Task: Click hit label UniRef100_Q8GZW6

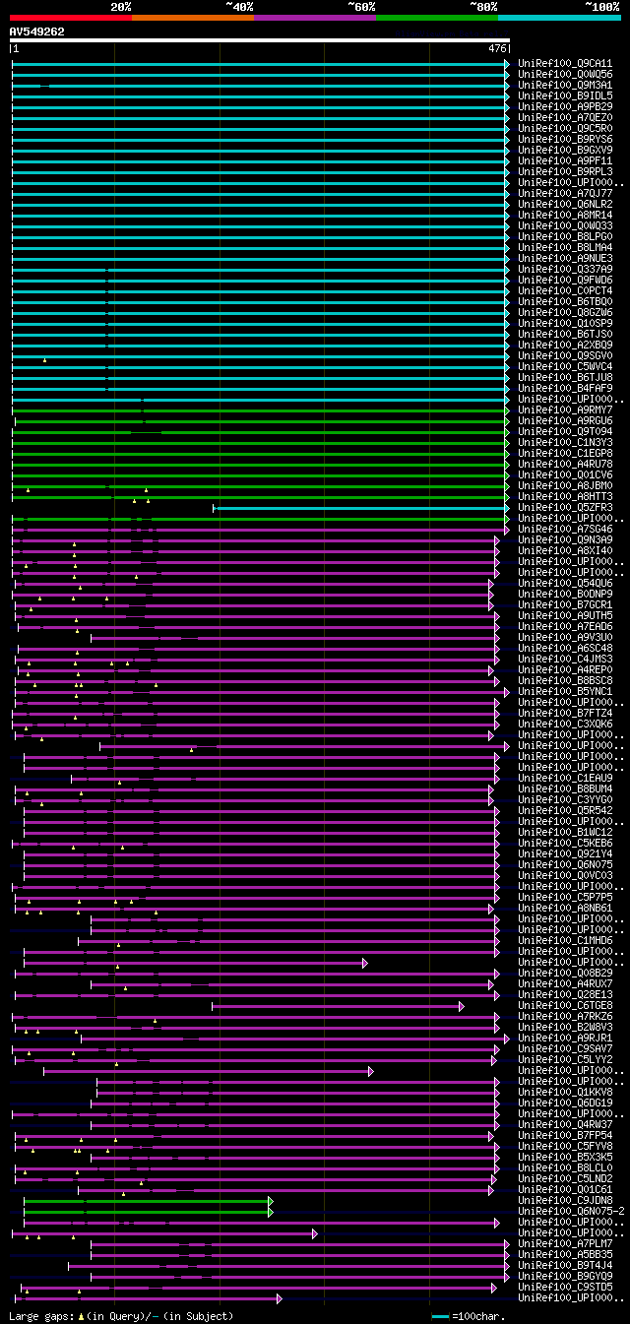Action: click(565, 313)
